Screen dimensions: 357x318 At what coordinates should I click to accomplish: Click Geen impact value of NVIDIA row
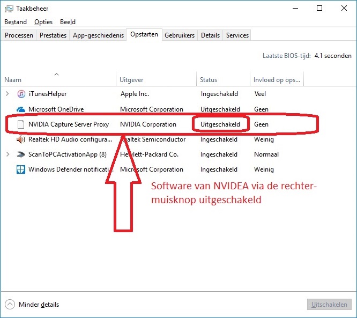[x=261, y=124]
